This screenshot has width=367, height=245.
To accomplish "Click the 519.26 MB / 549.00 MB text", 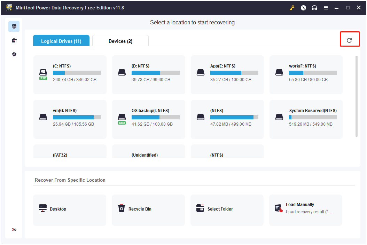I will point(311,124).
